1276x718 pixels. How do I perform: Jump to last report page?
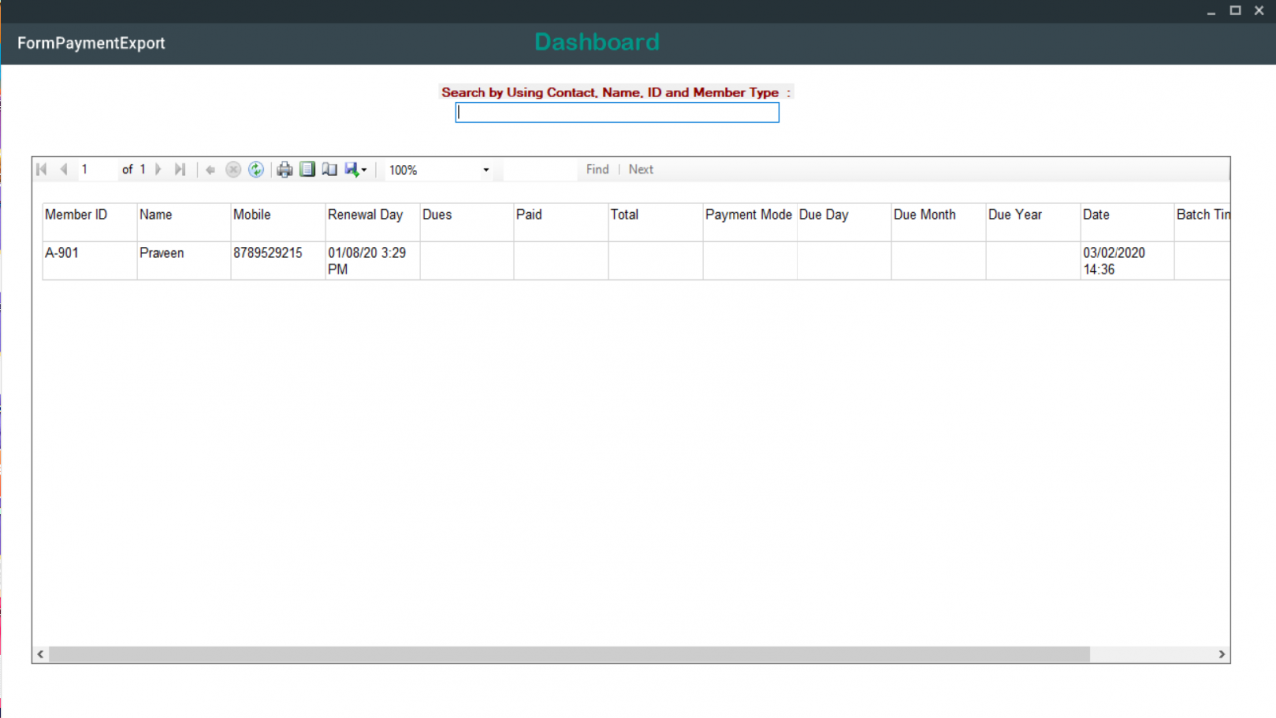click(180, 170)
